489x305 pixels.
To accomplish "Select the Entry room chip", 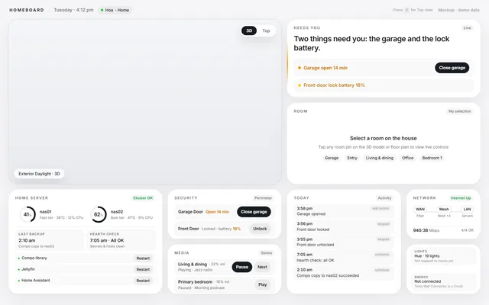I will click(352, 158).
